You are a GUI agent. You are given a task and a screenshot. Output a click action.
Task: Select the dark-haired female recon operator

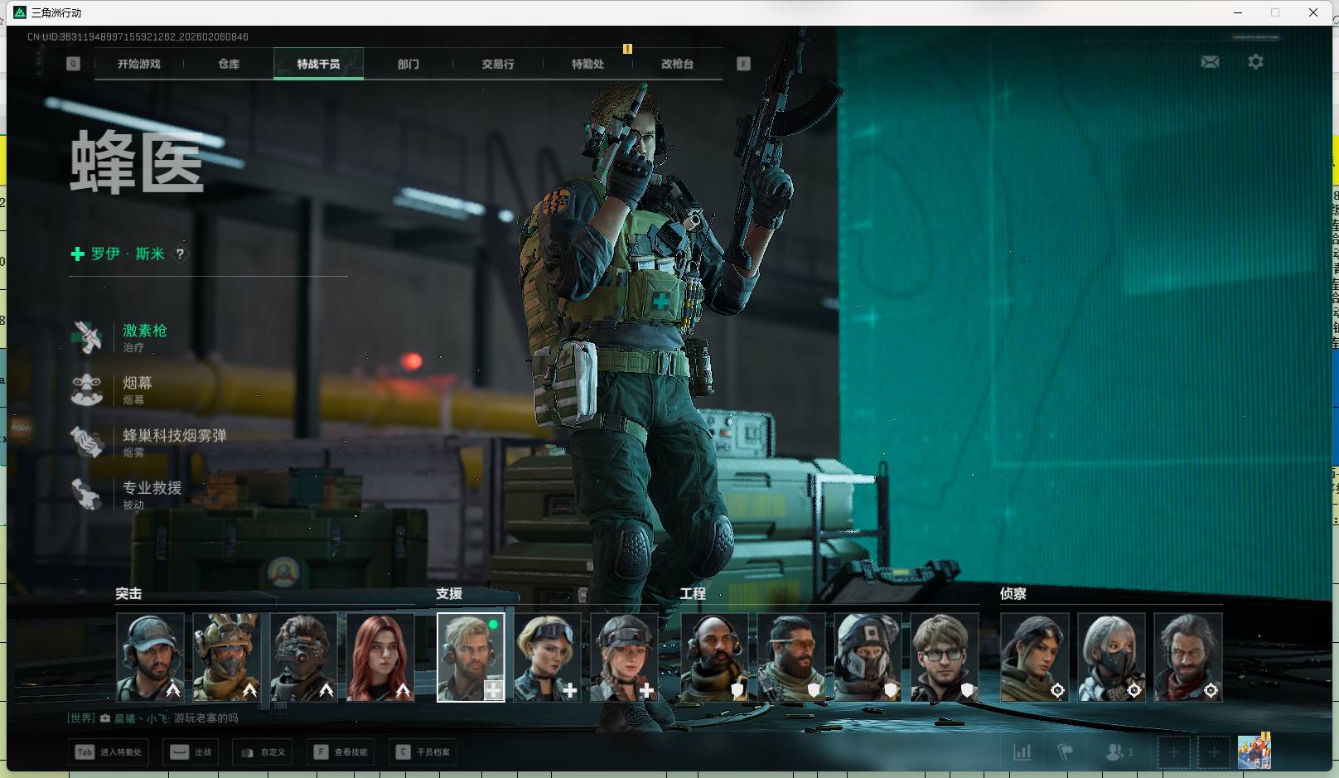[1035, 657]
